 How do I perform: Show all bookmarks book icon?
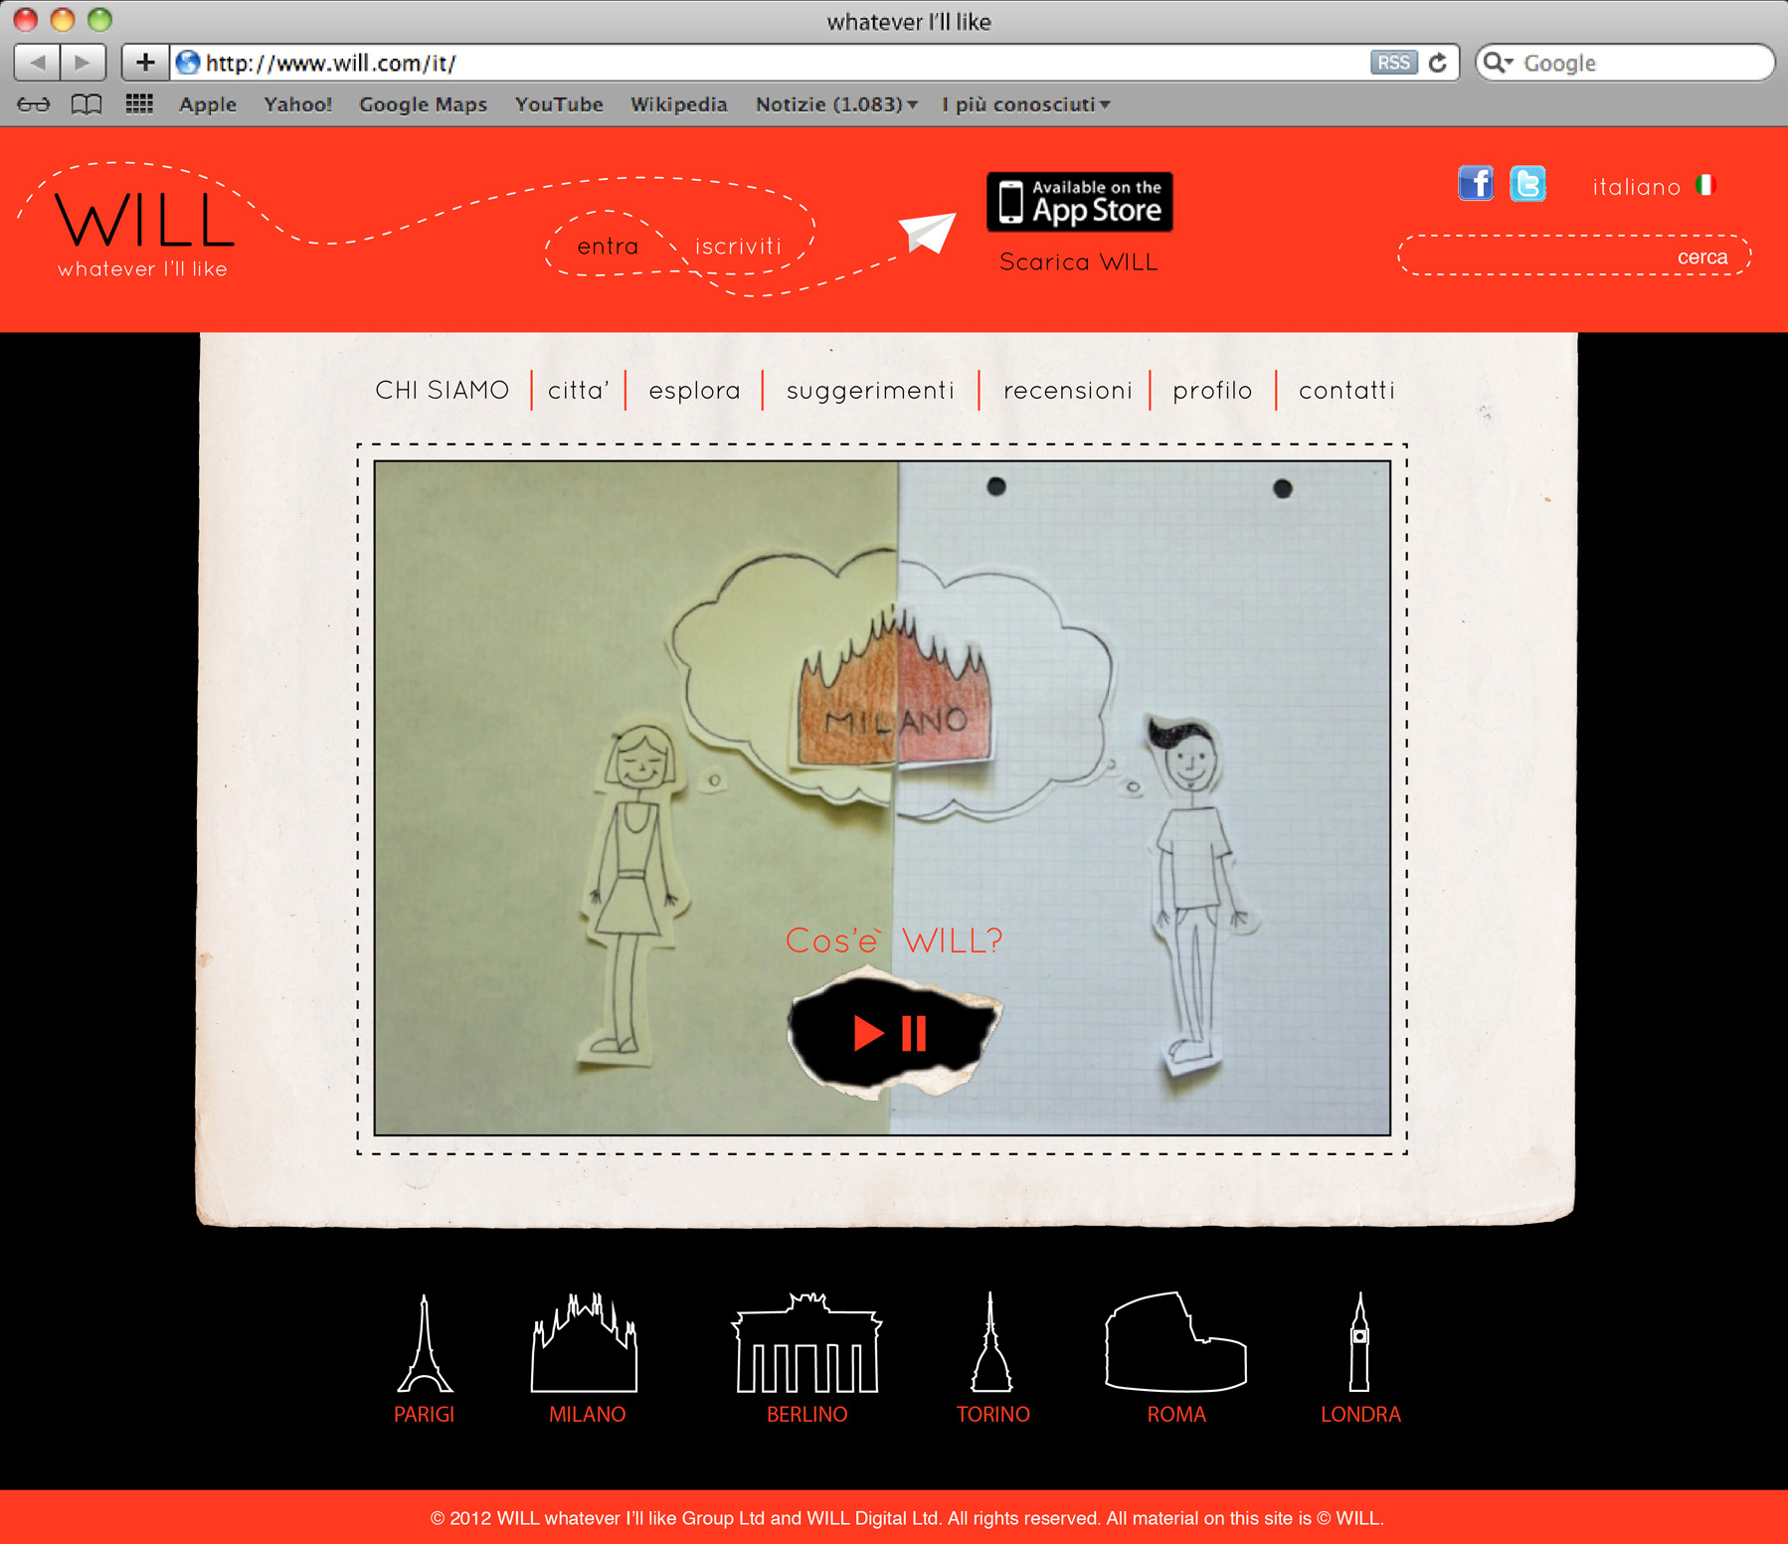87,104
